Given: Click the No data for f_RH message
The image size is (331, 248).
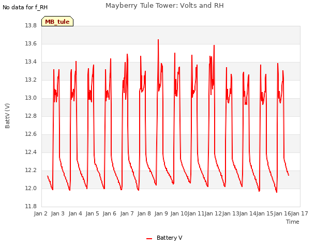Looking at the screenshot, I should pyautogui.click(x=25, y=7).
